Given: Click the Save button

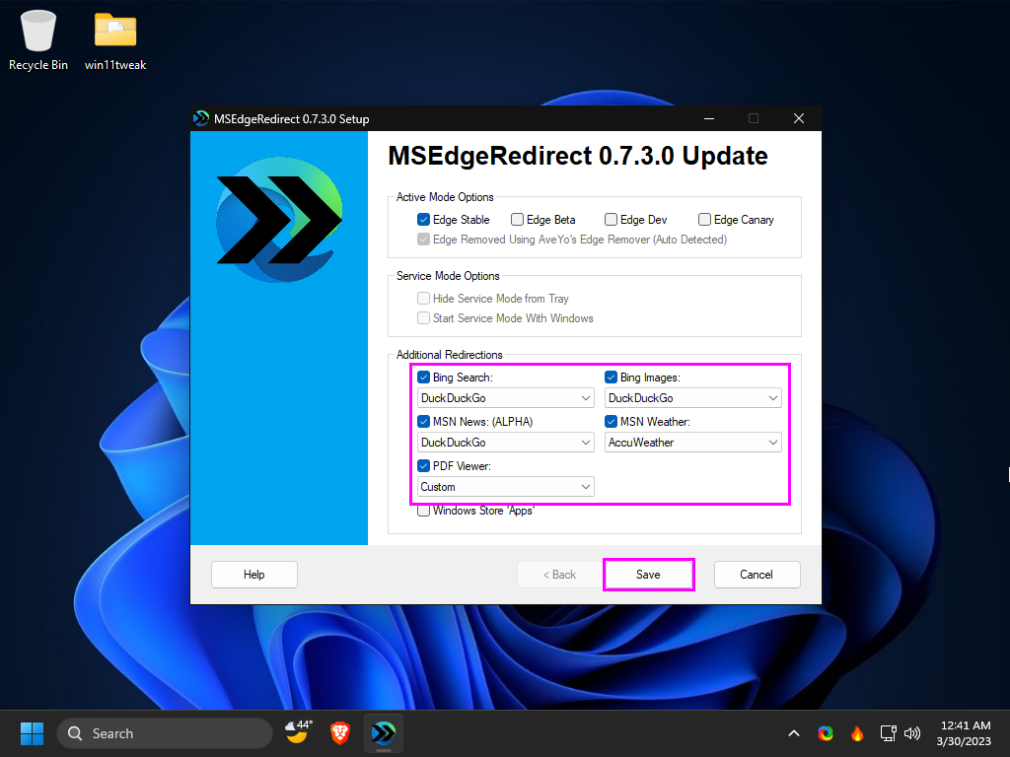Looking at the screenshot, I should [649, 575].
